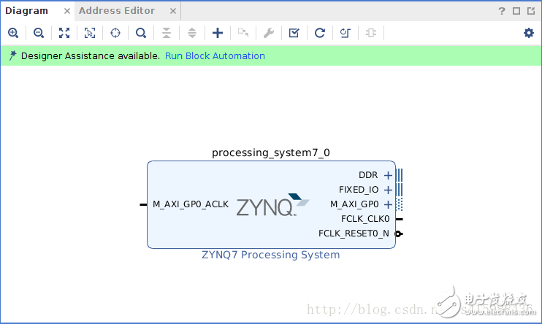Add IP with the plus icon
The image size is (542, 324).
point(218,33)
